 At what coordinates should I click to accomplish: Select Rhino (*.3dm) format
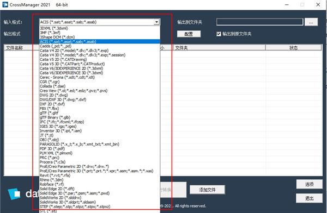[x=100, y=180]
